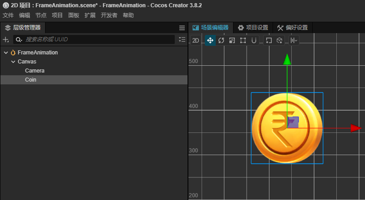Open the 帮助 menu
The image size is (365, 200).
(x=128, y=15)
